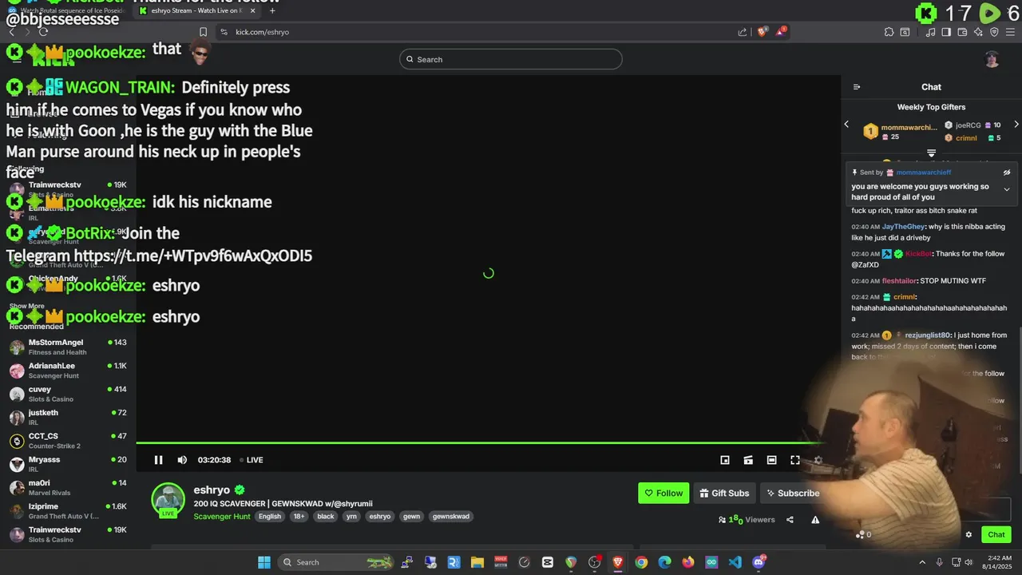1022x575 pixels.
Task: Open Windows Start menu
Action: click(264, 562)
